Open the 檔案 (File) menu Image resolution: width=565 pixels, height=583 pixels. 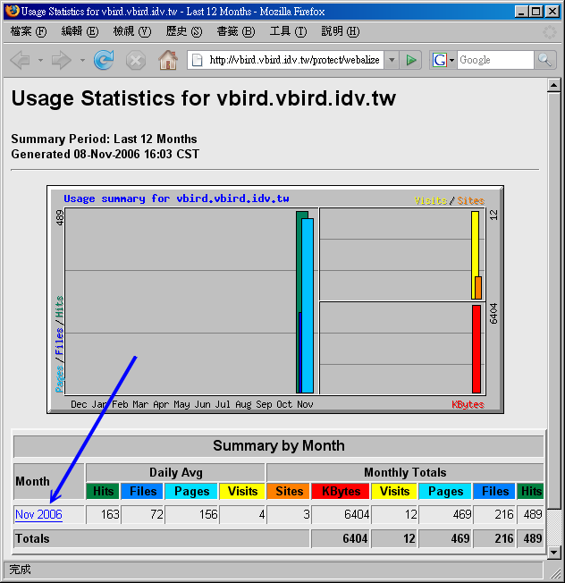pos(27,31)
